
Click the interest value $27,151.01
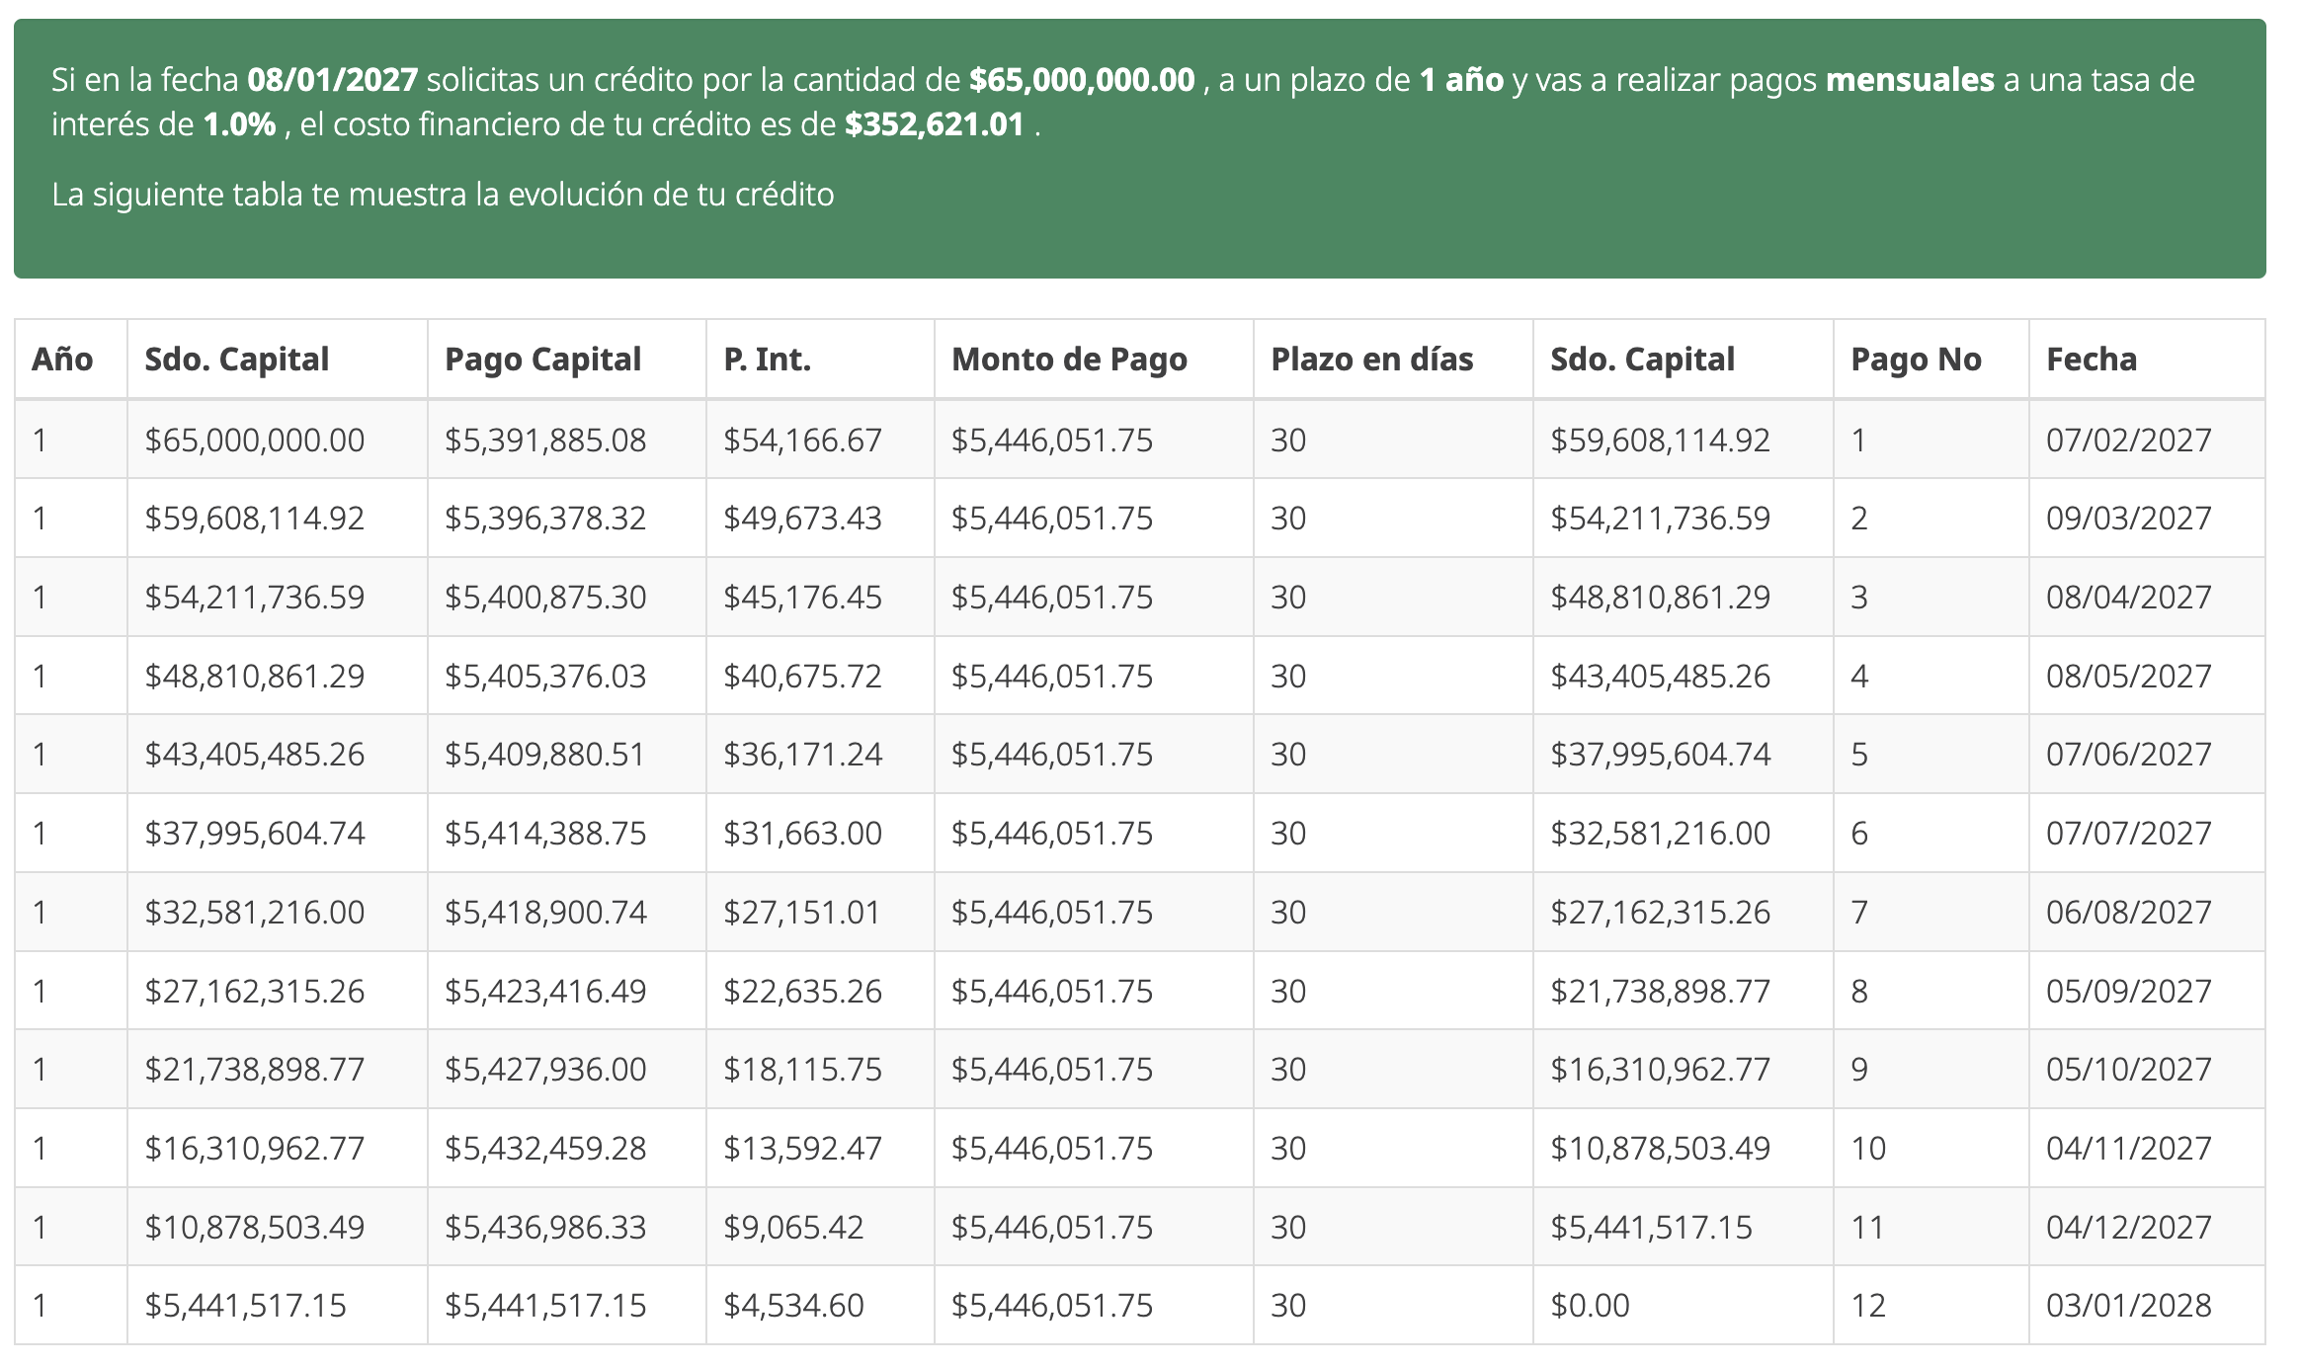[x=801, y=913]
